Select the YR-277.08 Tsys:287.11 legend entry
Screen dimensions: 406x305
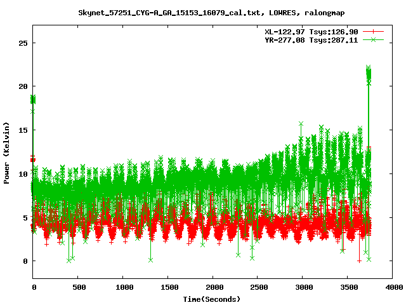(311, 40)
